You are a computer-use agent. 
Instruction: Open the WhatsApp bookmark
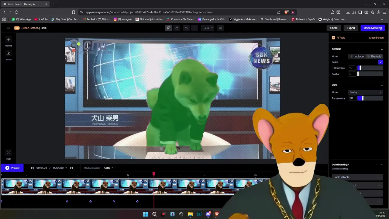click(21, 19)
